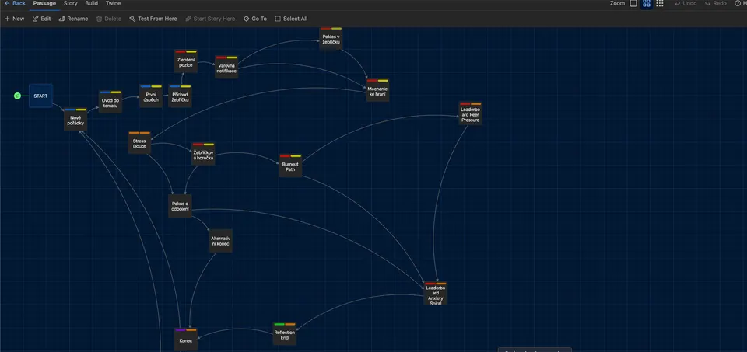Image resolution: width=747 pixels, height=352 pixels.
Task: Select the Žebříčková horečka passage
Action: point(203,155)
